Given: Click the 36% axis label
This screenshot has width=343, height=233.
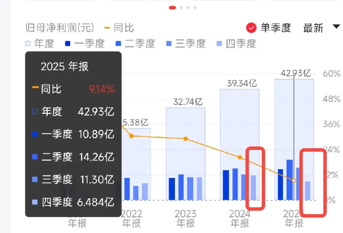Looking at the screenshot, I should pyautogui.click(x=331, y=124).
